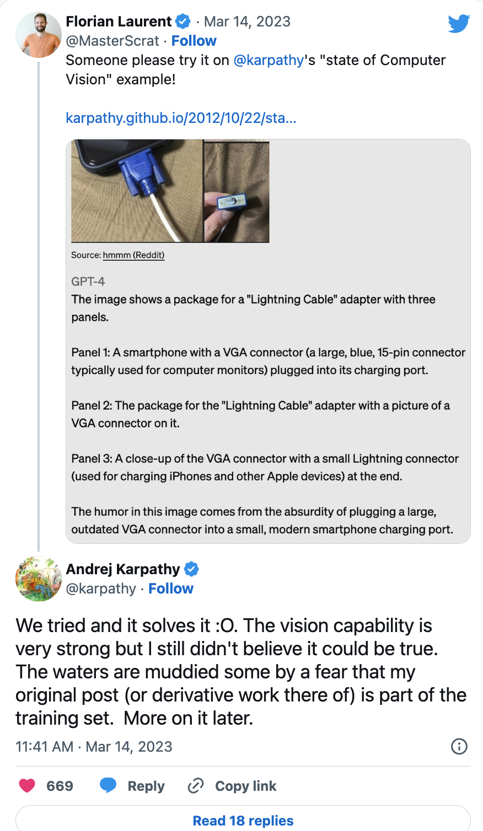Image resolution: width=483 pixels, height=831 pixels.
Task: Open the info icon next to the timestamp
Action: [x=459, y=747]
